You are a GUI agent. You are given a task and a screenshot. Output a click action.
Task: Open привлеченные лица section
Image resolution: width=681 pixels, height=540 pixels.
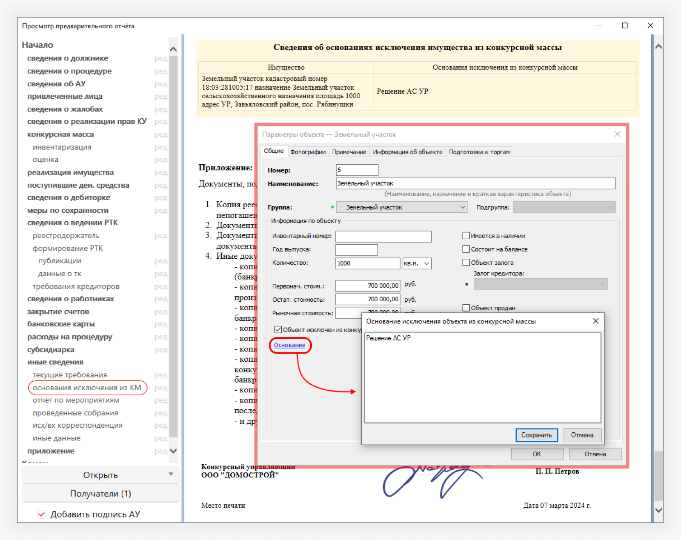pos(65,96)
